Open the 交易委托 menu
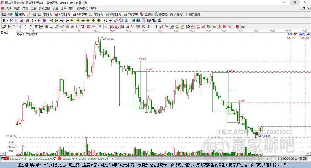Viewport: 311px width, 168px height. click(x=83, y=8)
